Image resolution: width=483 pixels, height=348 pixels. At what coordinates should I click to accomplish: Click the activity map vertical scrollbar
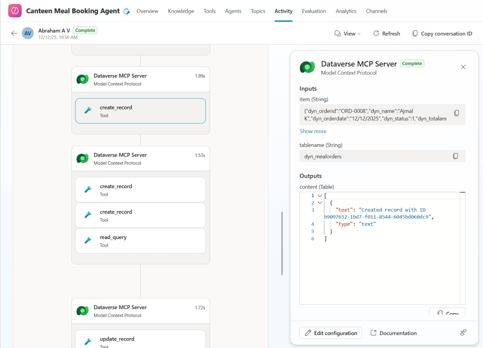[282, 243]
